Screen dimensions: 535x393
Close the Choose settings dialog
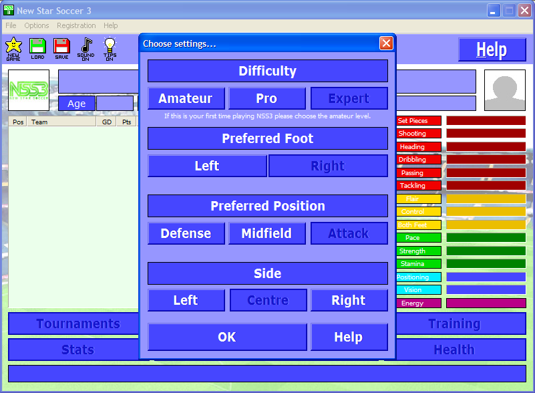point(386,43)
